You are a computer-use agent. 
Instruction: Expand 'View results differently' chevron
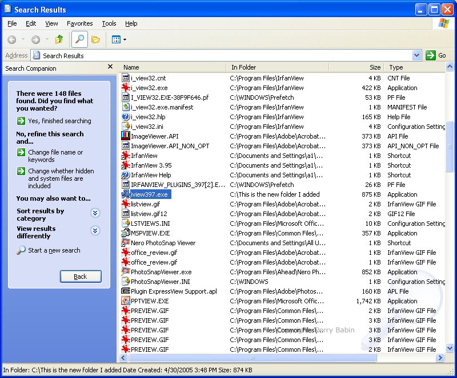[95, 230]
